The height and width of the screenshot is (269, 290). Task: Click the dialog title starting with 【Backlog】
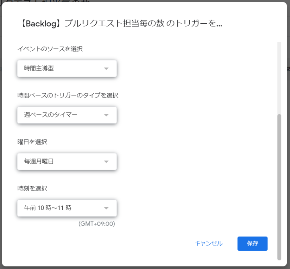point(121,23)
